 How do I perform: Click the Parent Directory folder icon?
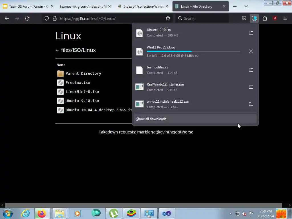pyautogui.click(x=60, y=74)
